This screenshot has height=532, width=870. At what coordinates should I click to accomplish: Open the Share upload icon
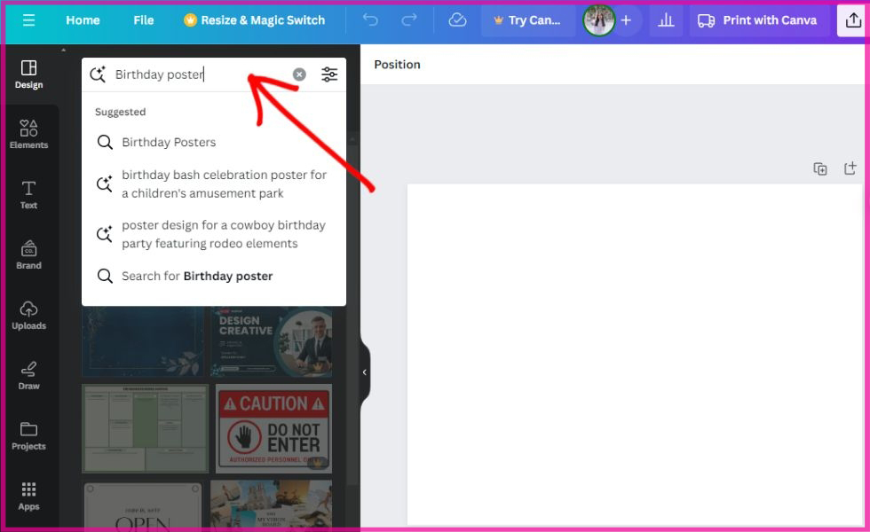(x=853, y=20)
